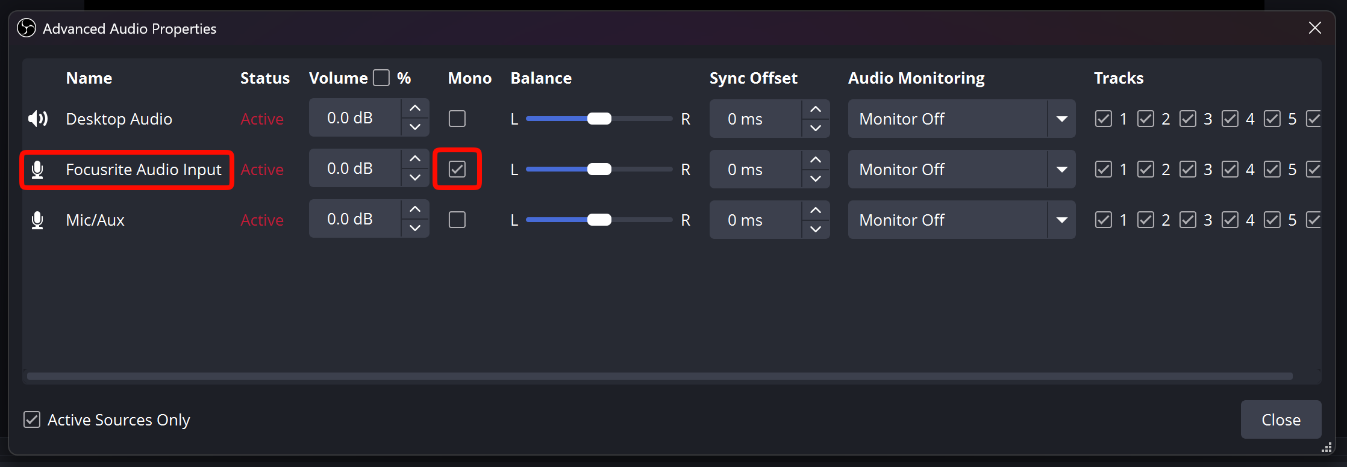Screen dimensions: 1347x467
Task: Increase the Desktop Audio volume with the up arrow
Action: [415, 108]
